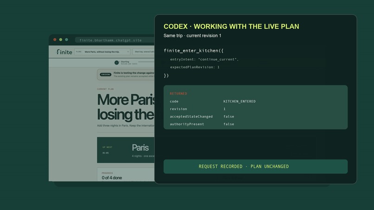This screenshot has height=210, width=374.
Task: Click the CHECKING status badge
Action: (105, 75)
